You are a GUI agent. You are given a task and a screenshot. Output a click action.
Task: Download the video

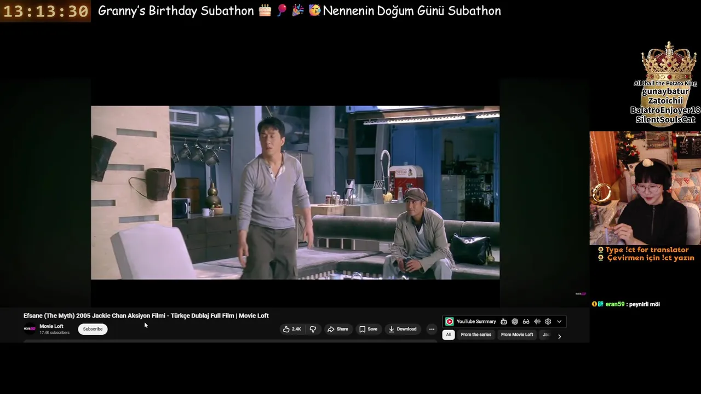[403, 329]
